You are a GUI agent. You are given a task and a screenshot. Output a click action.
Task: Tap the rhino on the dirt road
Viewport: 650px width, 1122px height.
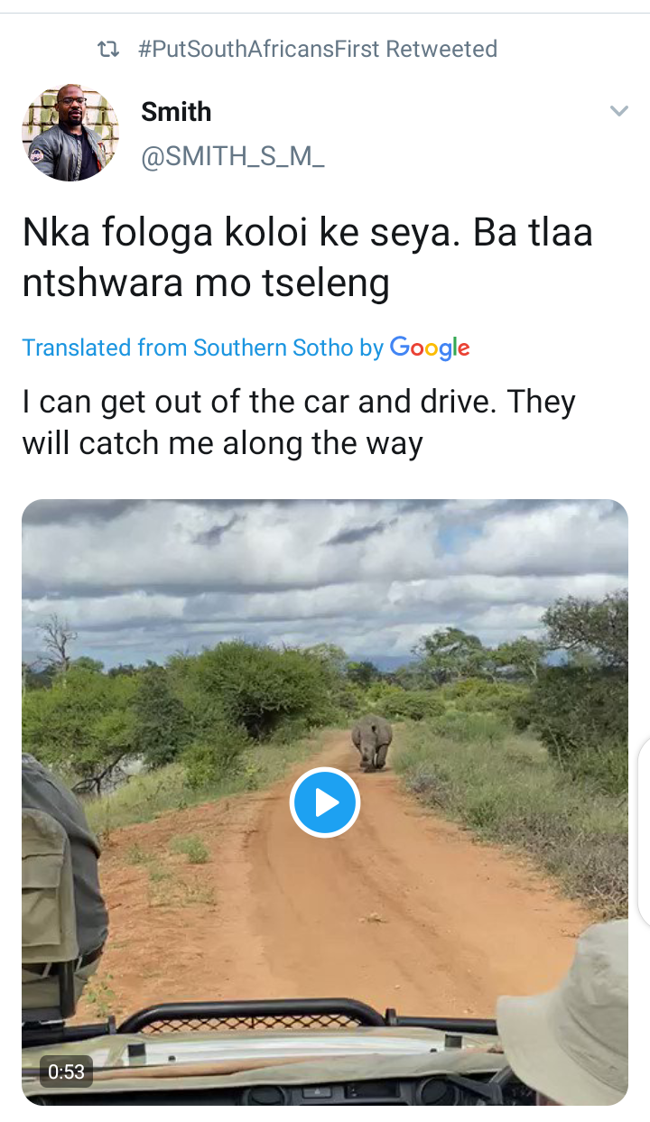pos(372,742)
